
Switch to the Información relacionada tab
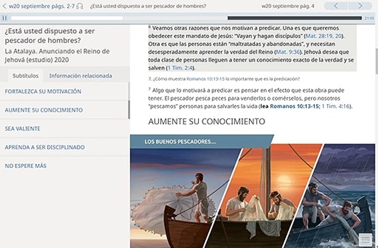(x=81, y=76)
